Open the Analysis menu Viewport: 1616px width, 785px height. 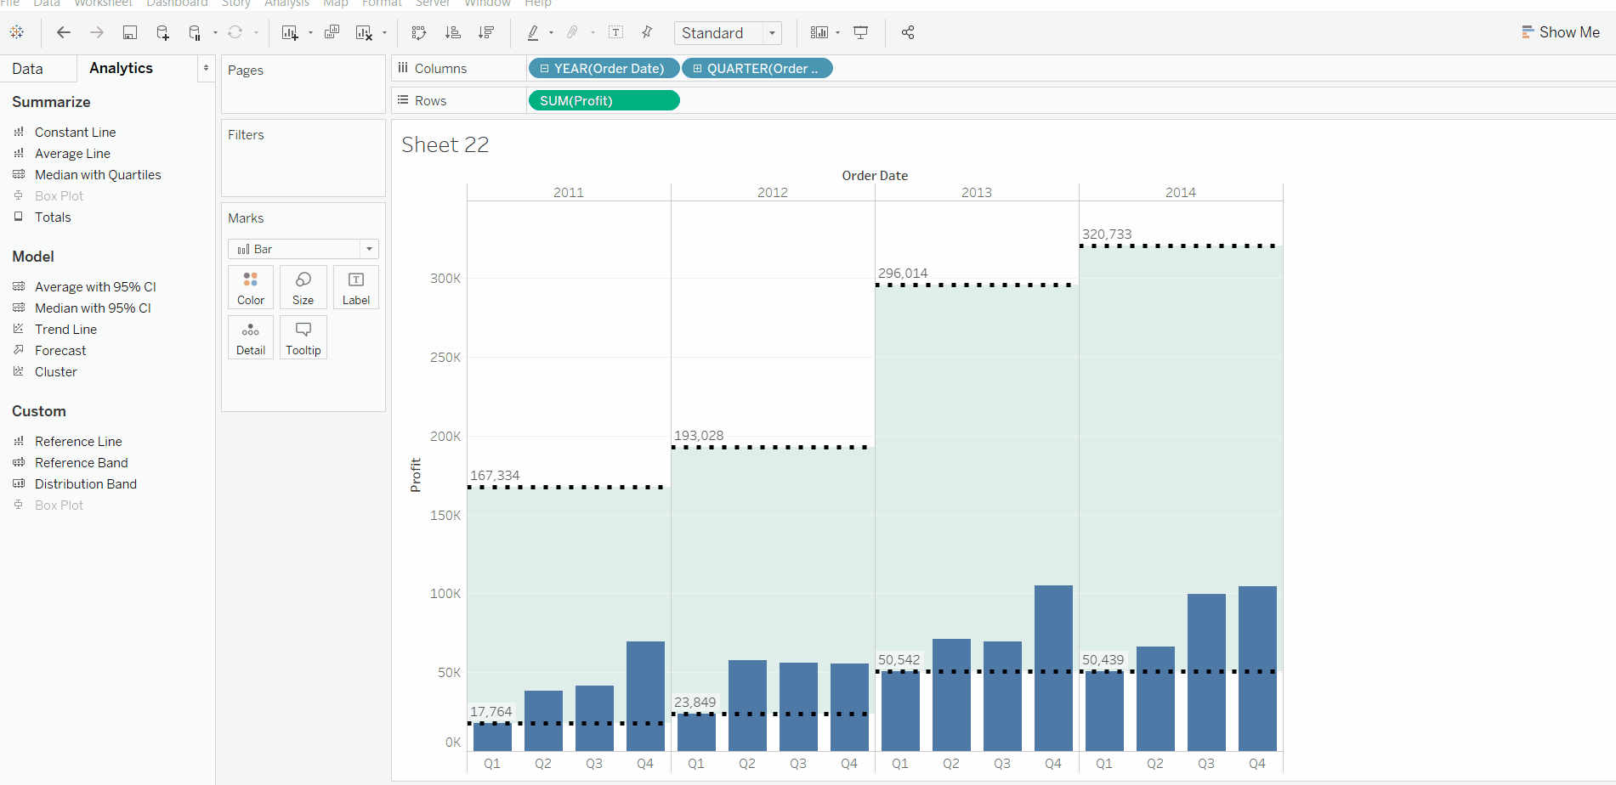click(286, 3)
